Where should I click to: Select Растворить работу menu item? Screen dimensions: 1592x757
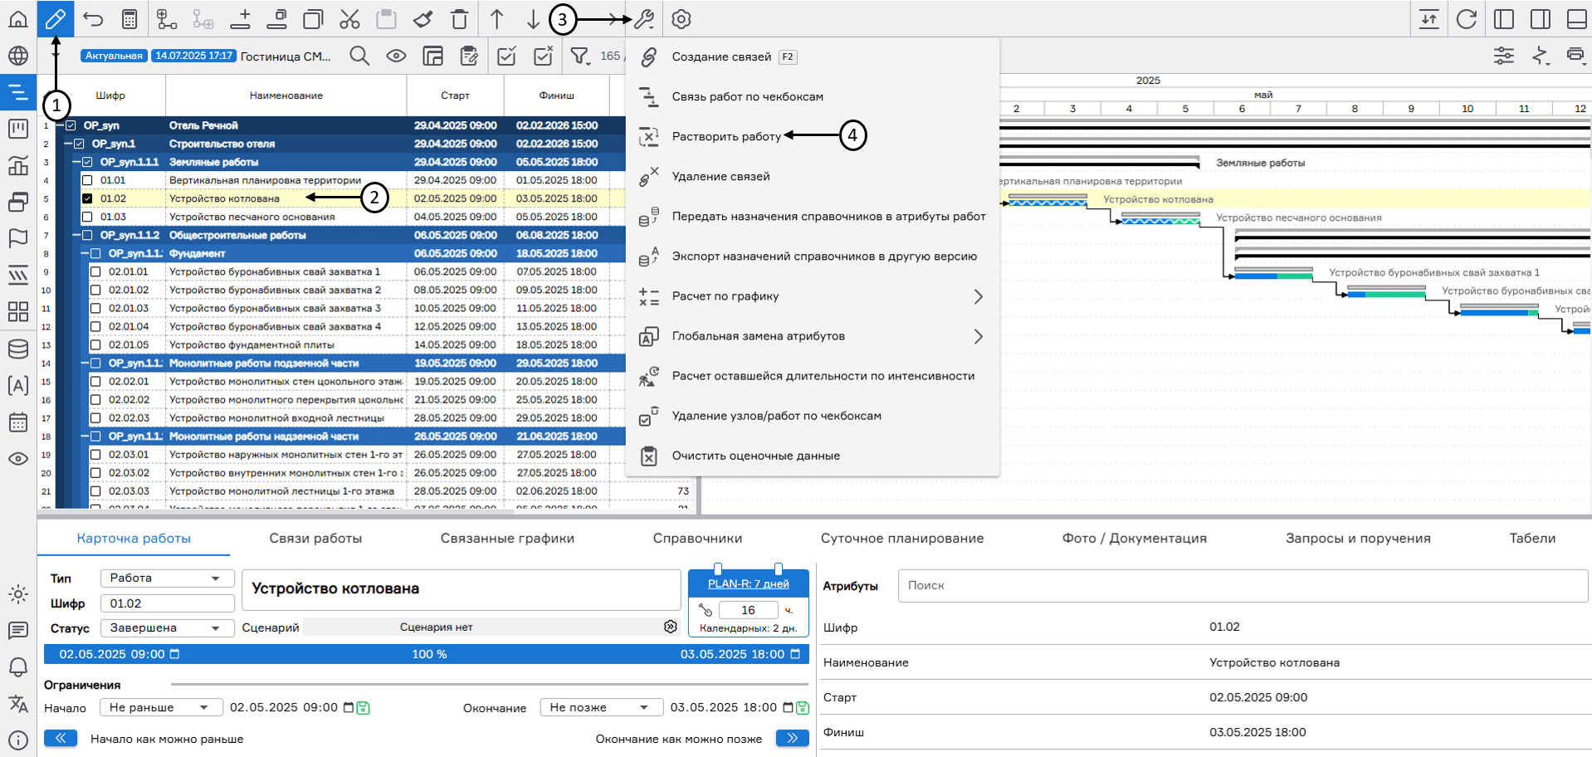click(x=726, y=137)
